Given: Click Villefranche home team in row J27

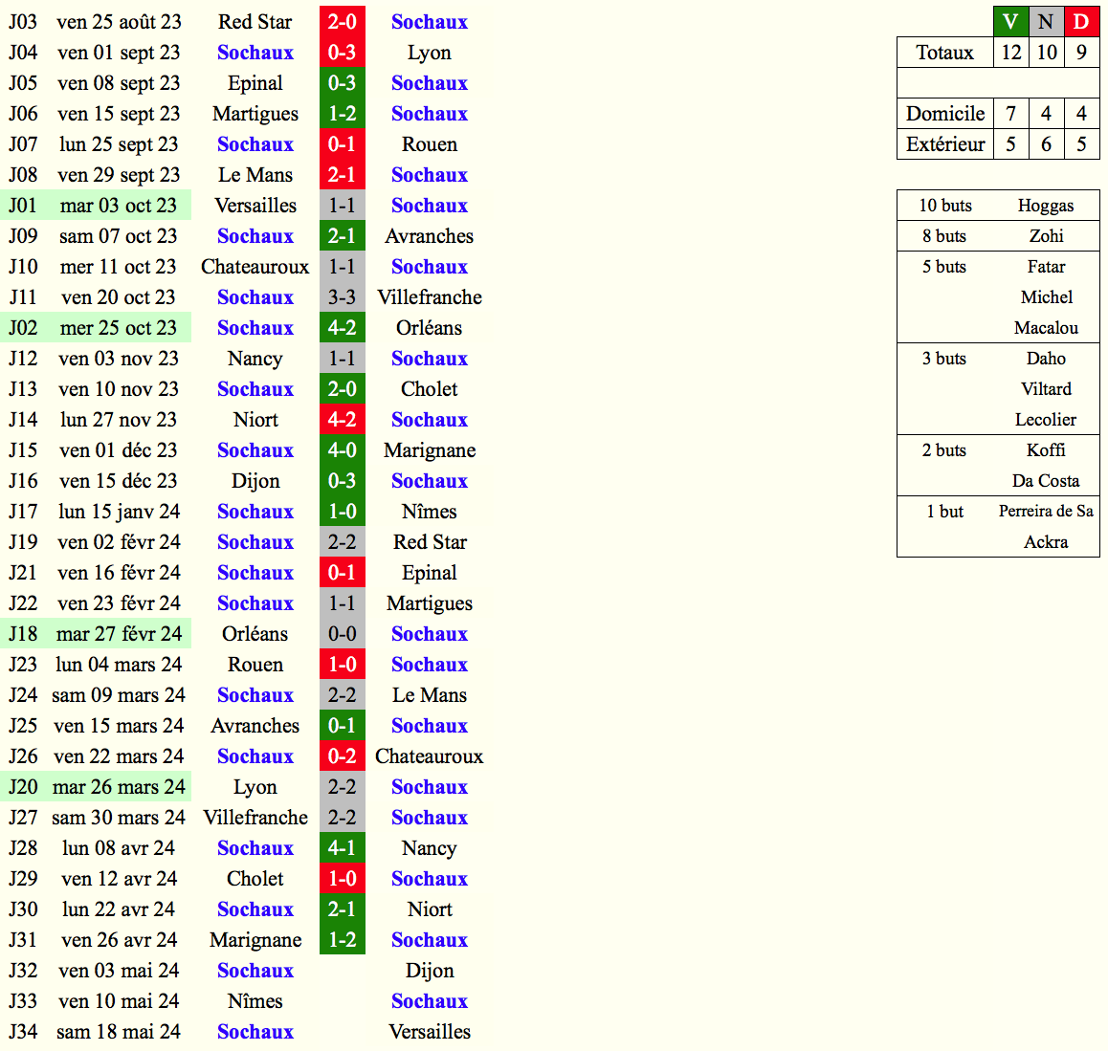Looking at the screenshot, I should [x=255, y=818].
